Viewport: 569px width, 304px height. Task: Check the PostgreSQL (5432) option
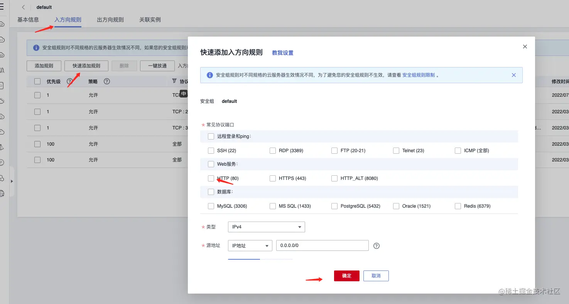(334, 206)
